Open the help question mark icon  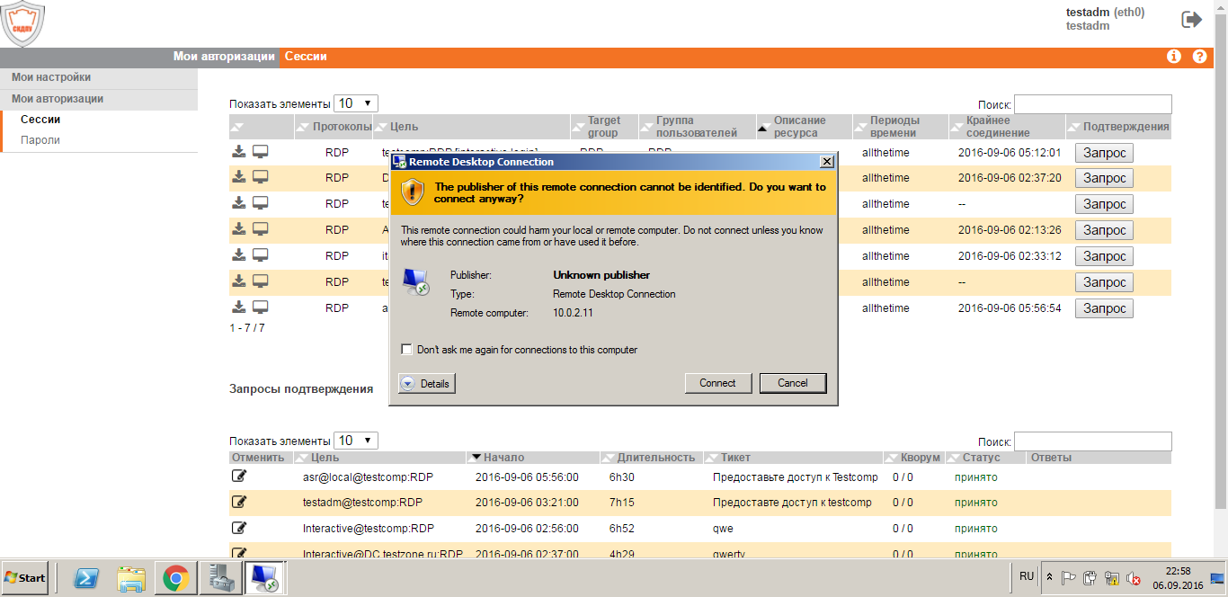[x=1199, y=57]
